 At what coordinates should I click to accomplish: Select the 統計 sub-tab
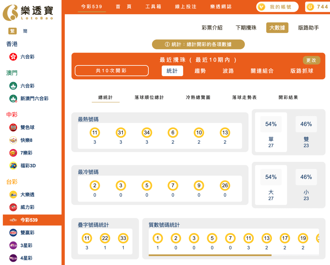[172, 71]
